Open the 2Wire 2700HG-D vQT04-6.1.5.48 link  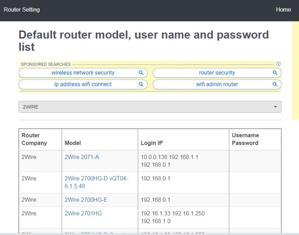[x=96, y=182]
